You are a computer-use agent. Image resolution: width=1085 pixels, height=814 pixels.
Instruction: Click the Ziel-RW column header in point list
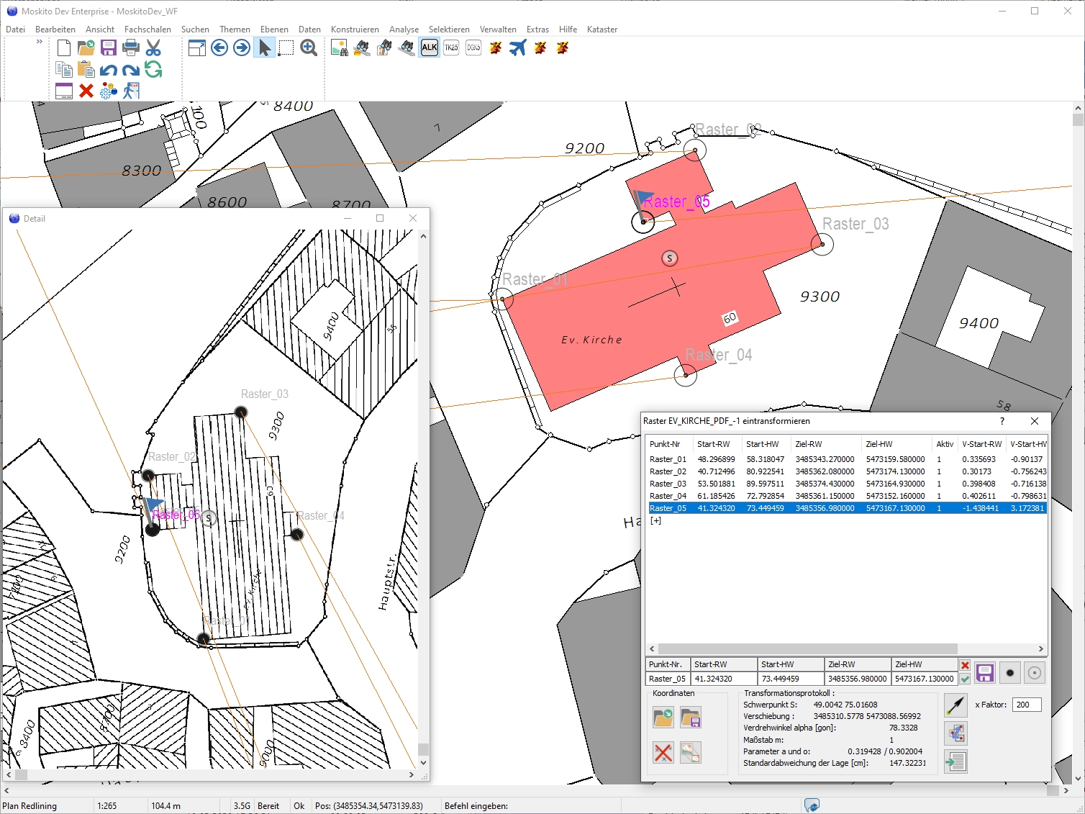pyautogui.click(x=808, y=444)
